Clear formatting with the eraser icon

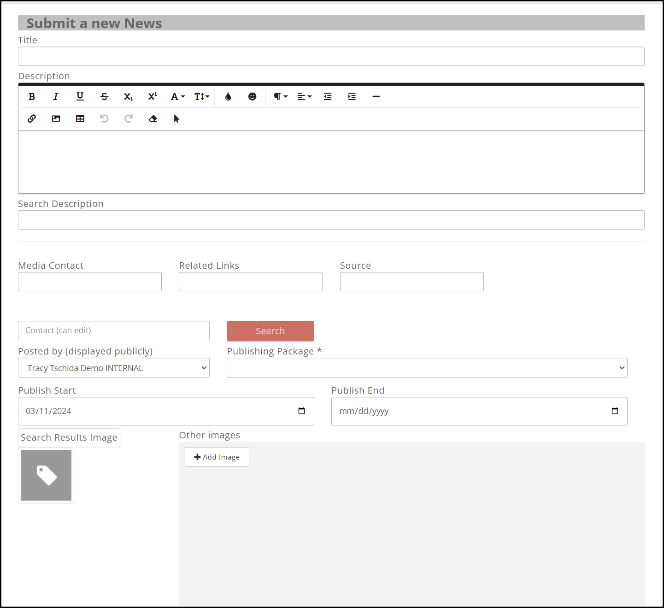click(153, 118)
